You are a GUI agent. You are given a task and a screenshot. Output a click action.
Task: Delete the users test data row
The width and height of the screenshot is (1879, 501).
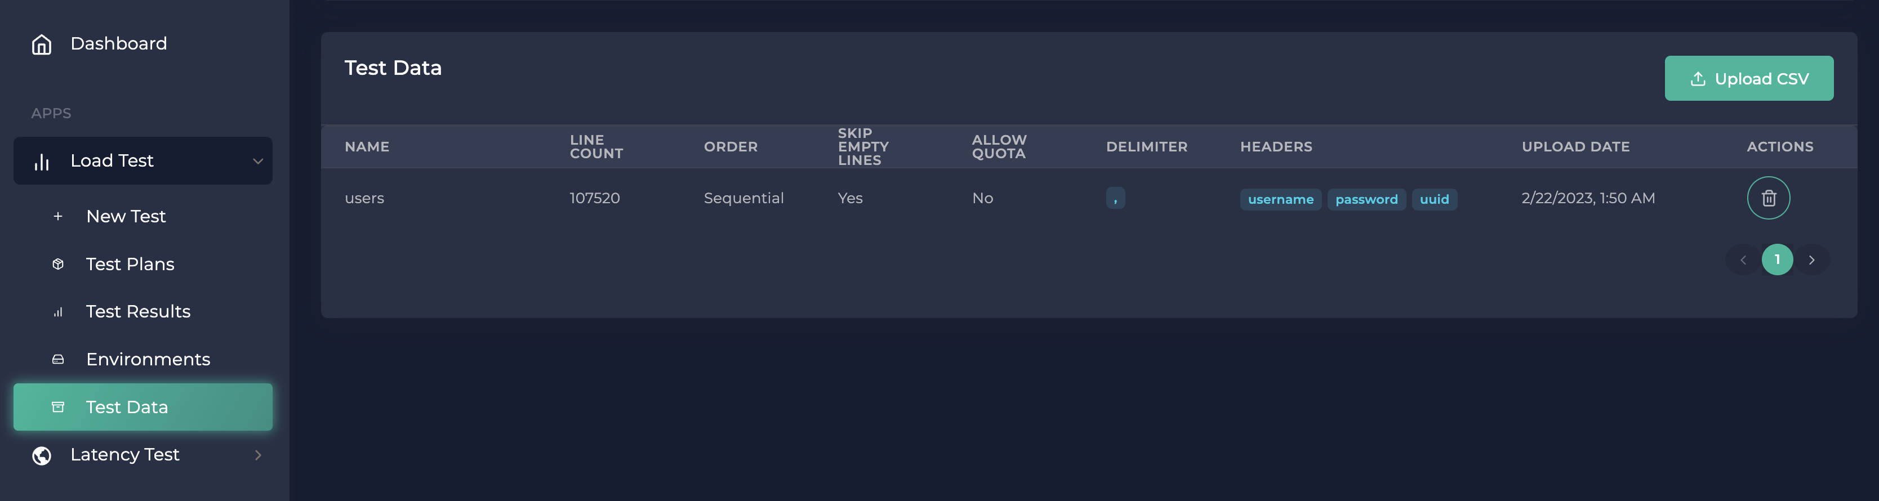(x=1768, y=198)
